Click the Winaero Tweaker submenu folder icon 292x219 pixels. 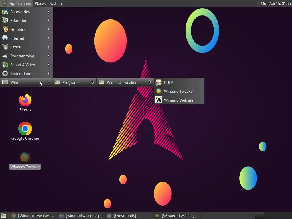(x=102, y=82)
